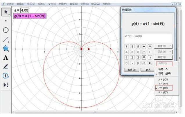Click the 方程(Q) equation dropdown header

pos(164,63)
